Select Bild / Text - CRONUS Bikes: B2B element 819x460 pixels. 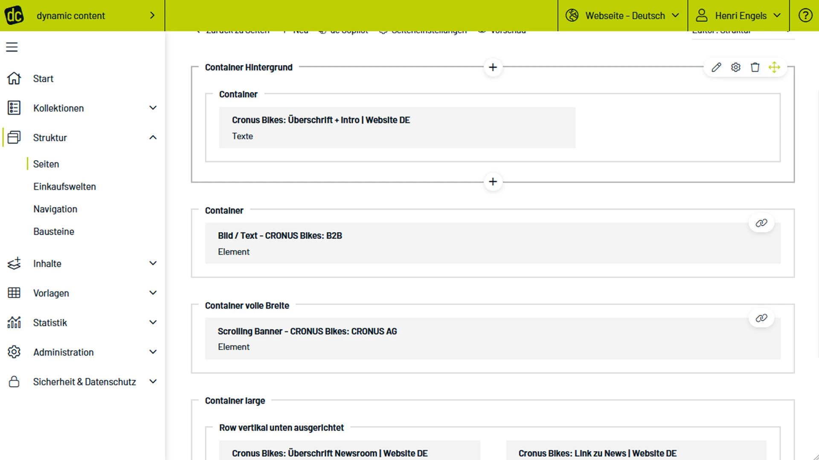tap(493, 243)
